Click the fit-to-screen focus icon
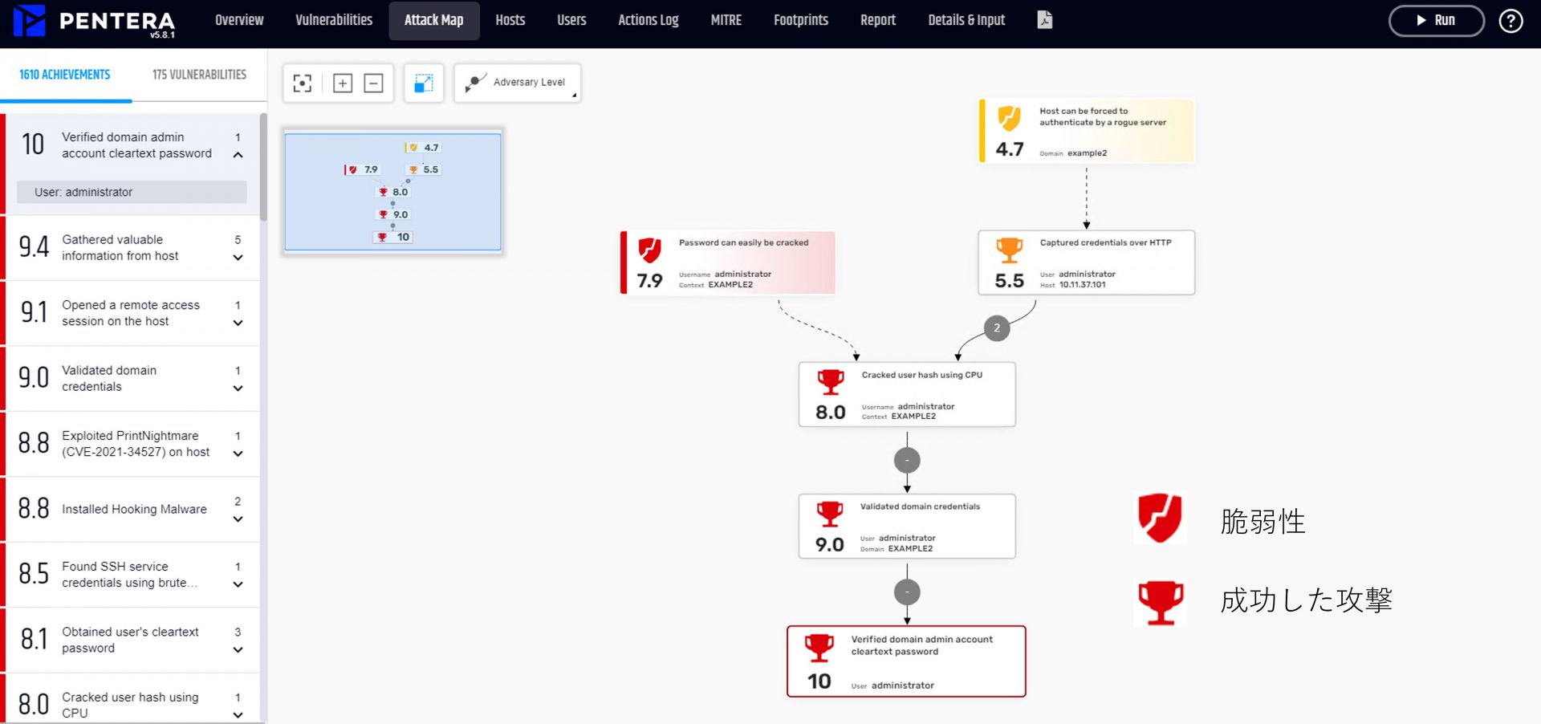This screenshot has width=1541, height=724. pyautogui.click(x=302, y=83)
